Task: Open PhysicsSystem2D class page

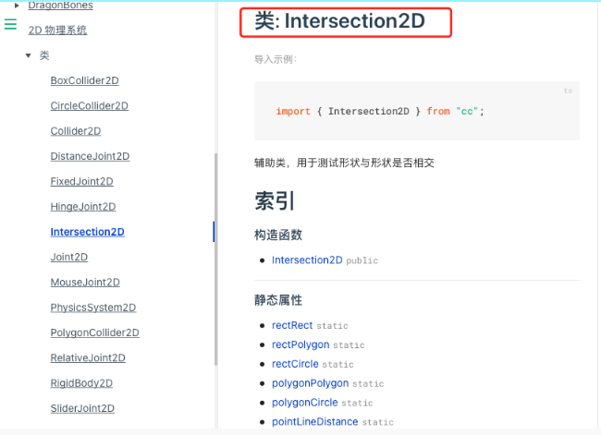Action: pos(92,308)
